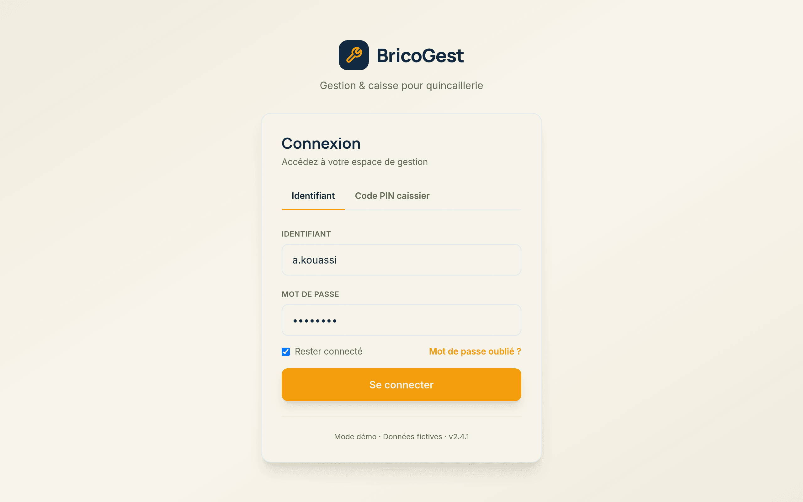The image size is (803, 502).
Task: Click the v2.4.1 version number
Action: pos(459,437)
